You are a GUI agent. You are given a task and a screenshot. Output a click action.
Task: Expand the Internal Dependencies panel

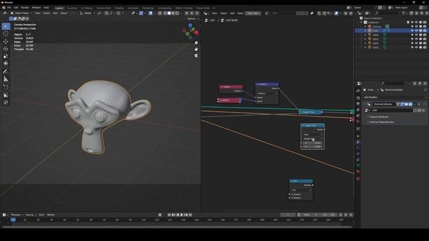click(381, 122)
